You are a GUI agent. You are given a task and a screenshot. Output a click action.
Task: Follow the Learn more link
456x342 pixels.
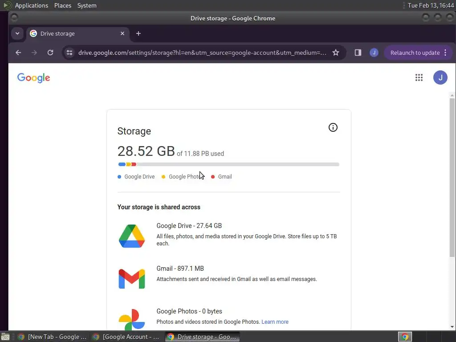(275, 322)
